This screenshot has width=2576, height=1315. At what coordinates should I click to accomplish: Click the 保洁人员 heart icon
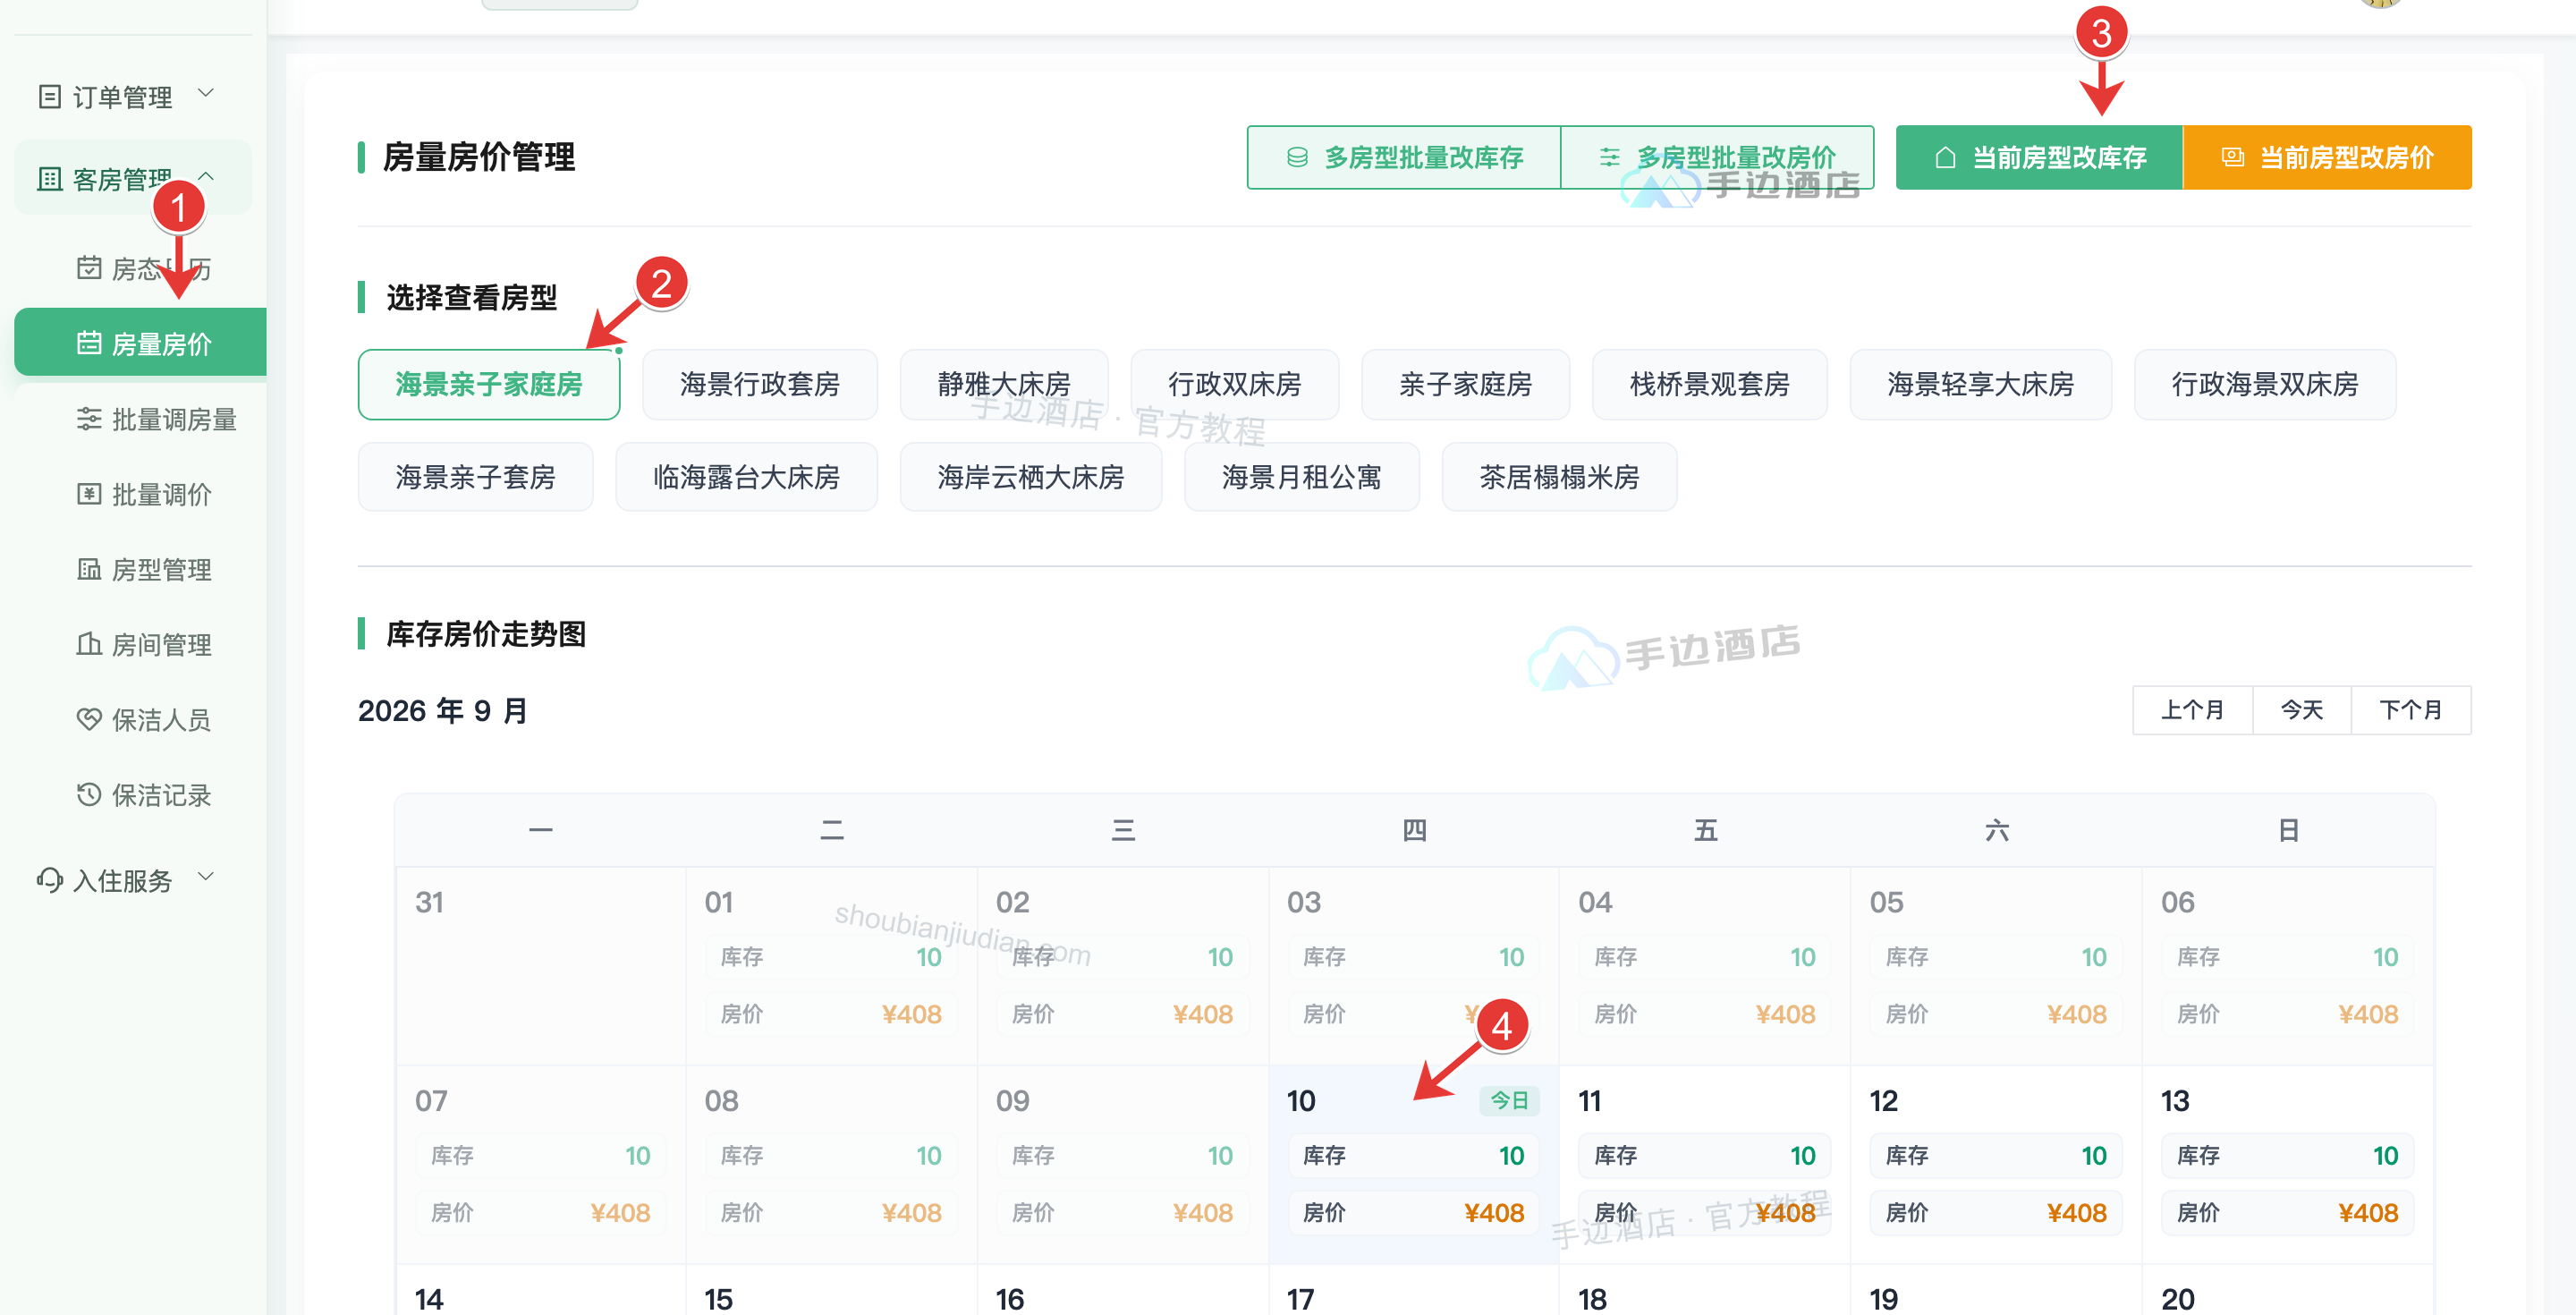coord(89,719)
